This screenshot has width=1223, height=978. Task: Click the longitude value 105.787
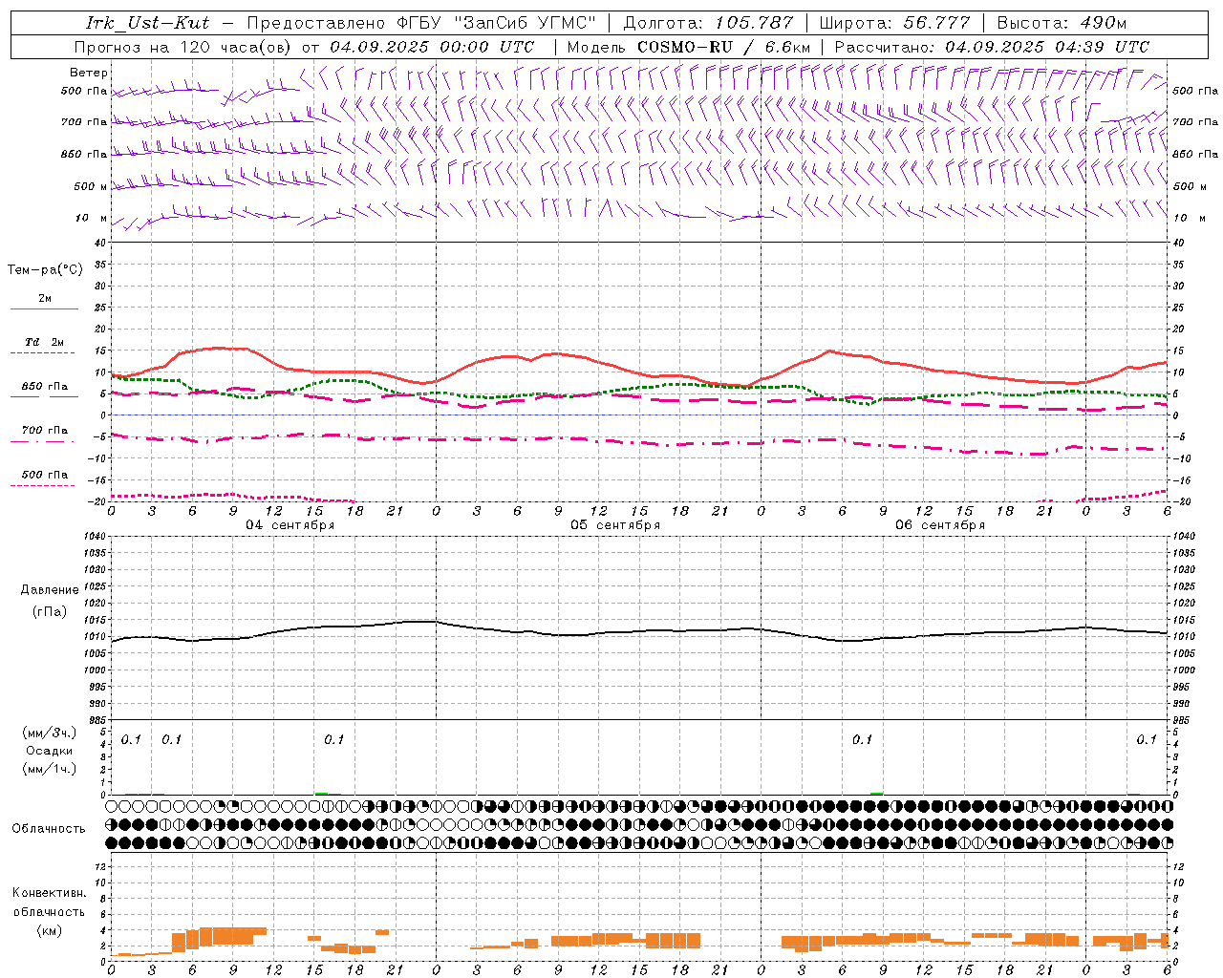tap(755, 23)
